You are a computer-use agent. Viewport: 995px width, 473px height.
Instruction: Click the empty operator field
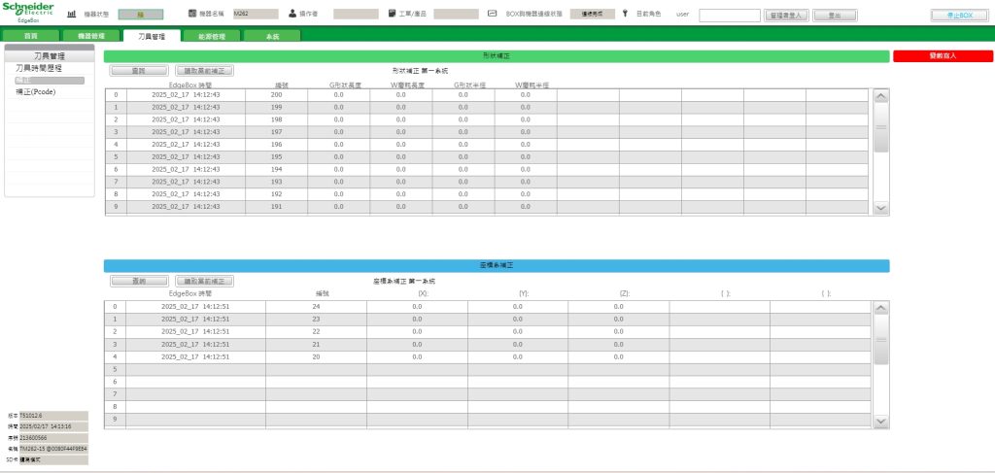(x=356, y=14)
